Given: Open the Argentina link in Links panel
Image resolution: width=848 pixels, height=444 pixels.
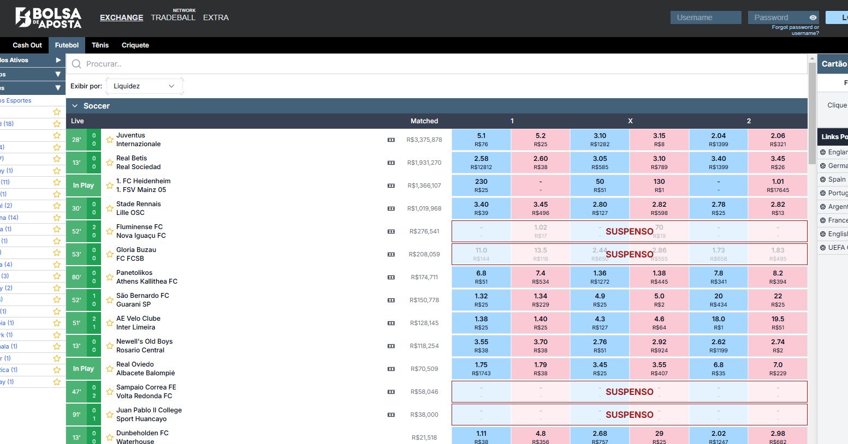Looking at the screenshot, I should tap(838, 207).
